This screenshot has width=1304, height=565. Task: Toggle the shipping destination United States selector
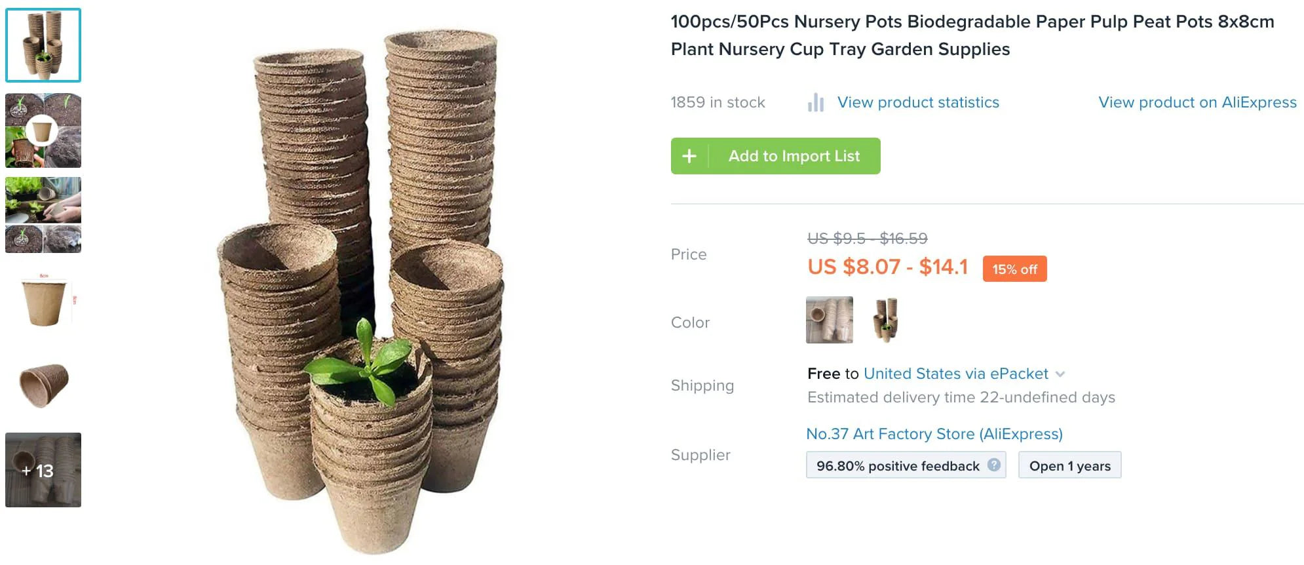(x=956, y=374)
